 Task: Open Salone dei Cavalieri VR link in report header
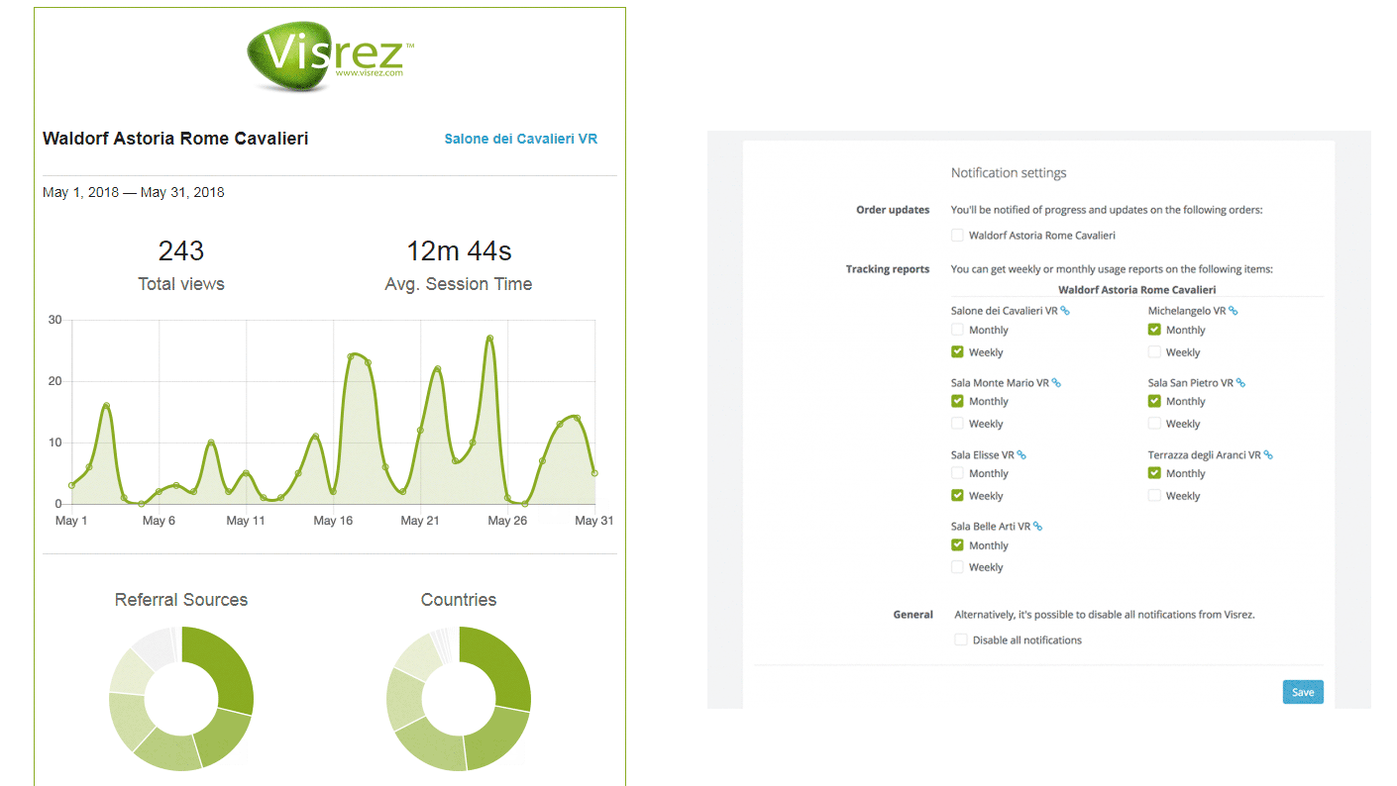[x=520, y=140]
